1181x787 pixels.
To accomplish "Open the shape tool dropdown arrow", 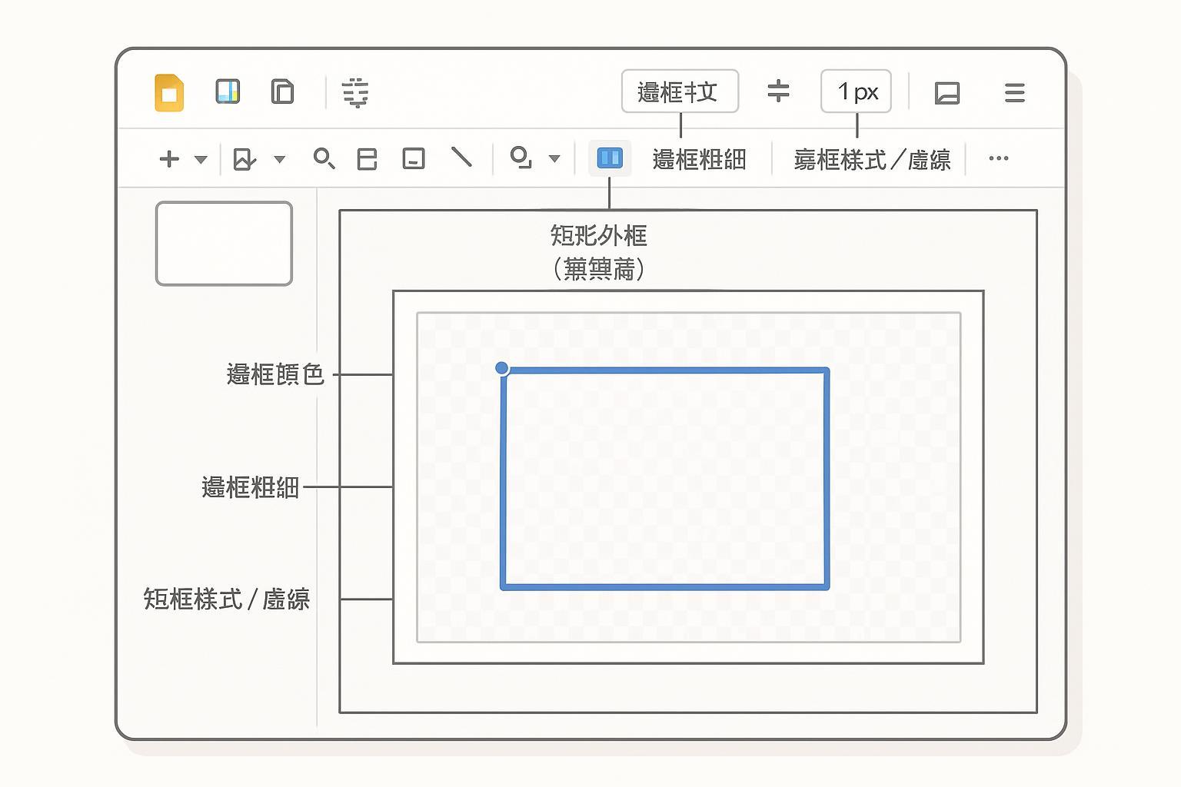I will click(x=554, y=160).
